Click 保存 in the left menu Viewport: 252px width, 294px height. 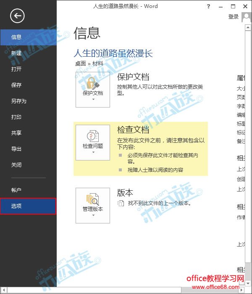(28, 85)
